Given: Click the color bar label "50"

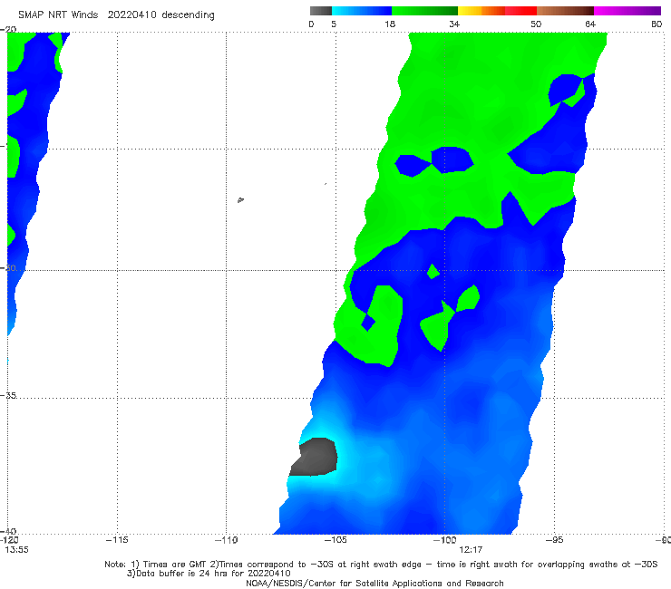Looking at the screenshot, I should [x=536, y=24].
